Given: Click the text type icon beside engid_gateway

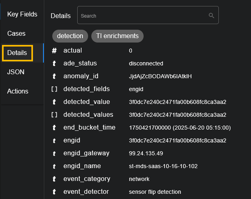Looking at the screenshot, I should pos(54,153).
